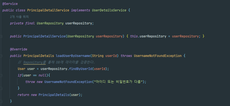Click UsernameNotFoundException after throws
Screen dimensions: 230x106
158,56
